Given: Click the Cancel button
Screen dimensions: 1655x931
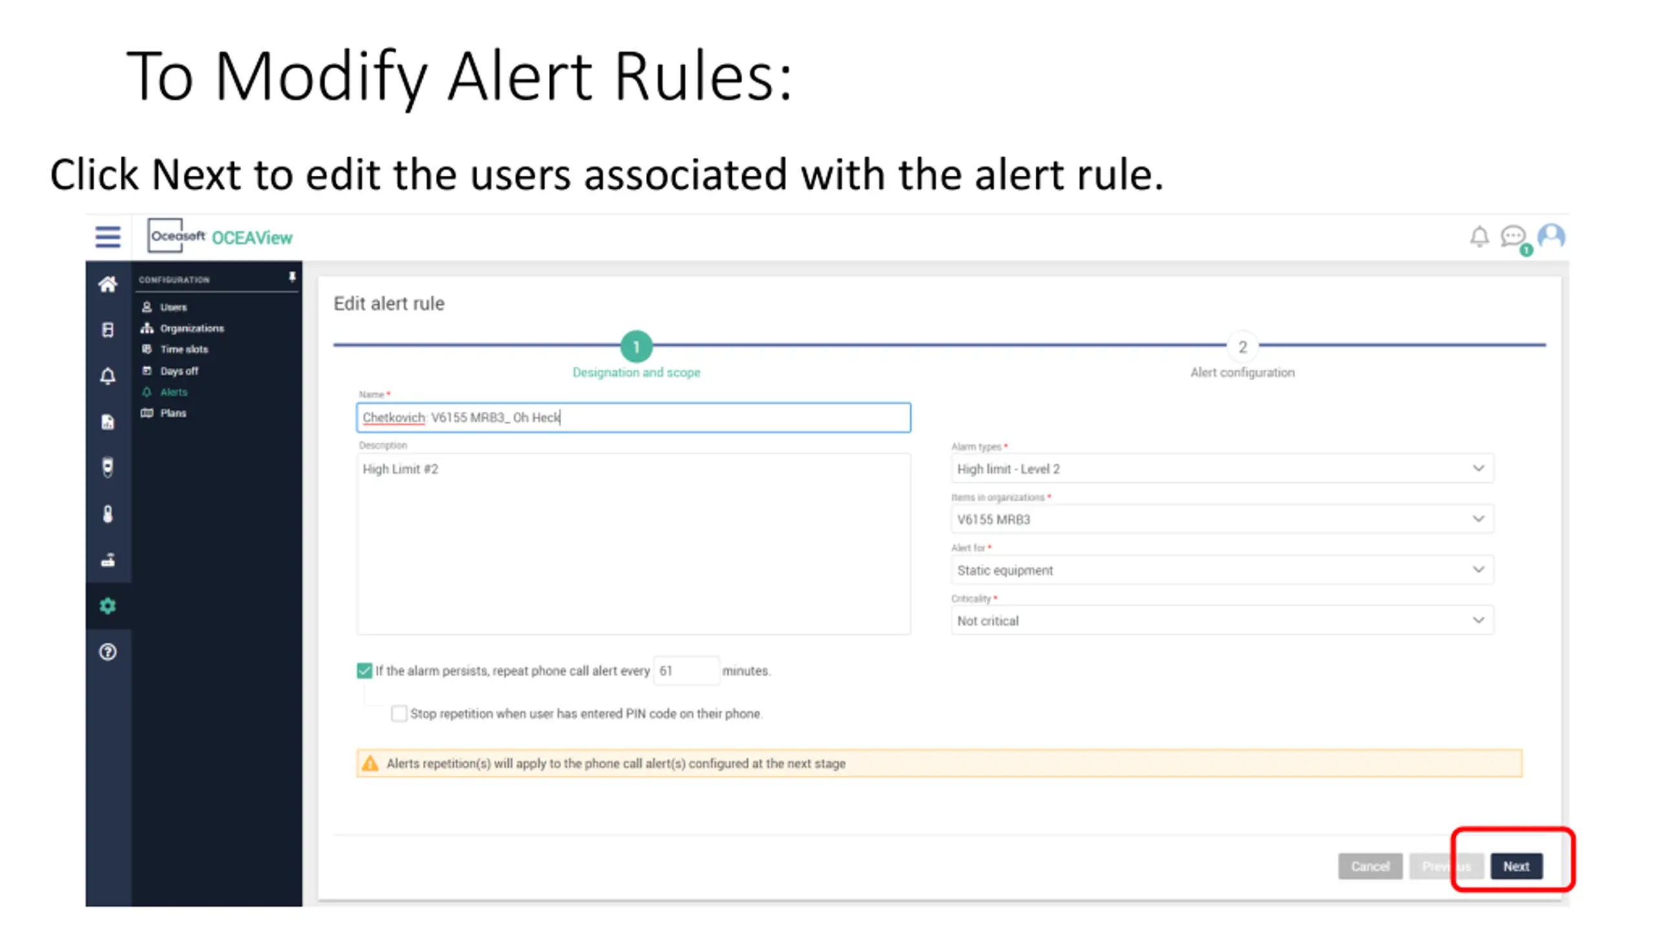Looking at the screenshot, I should [x=1370, y=866].
